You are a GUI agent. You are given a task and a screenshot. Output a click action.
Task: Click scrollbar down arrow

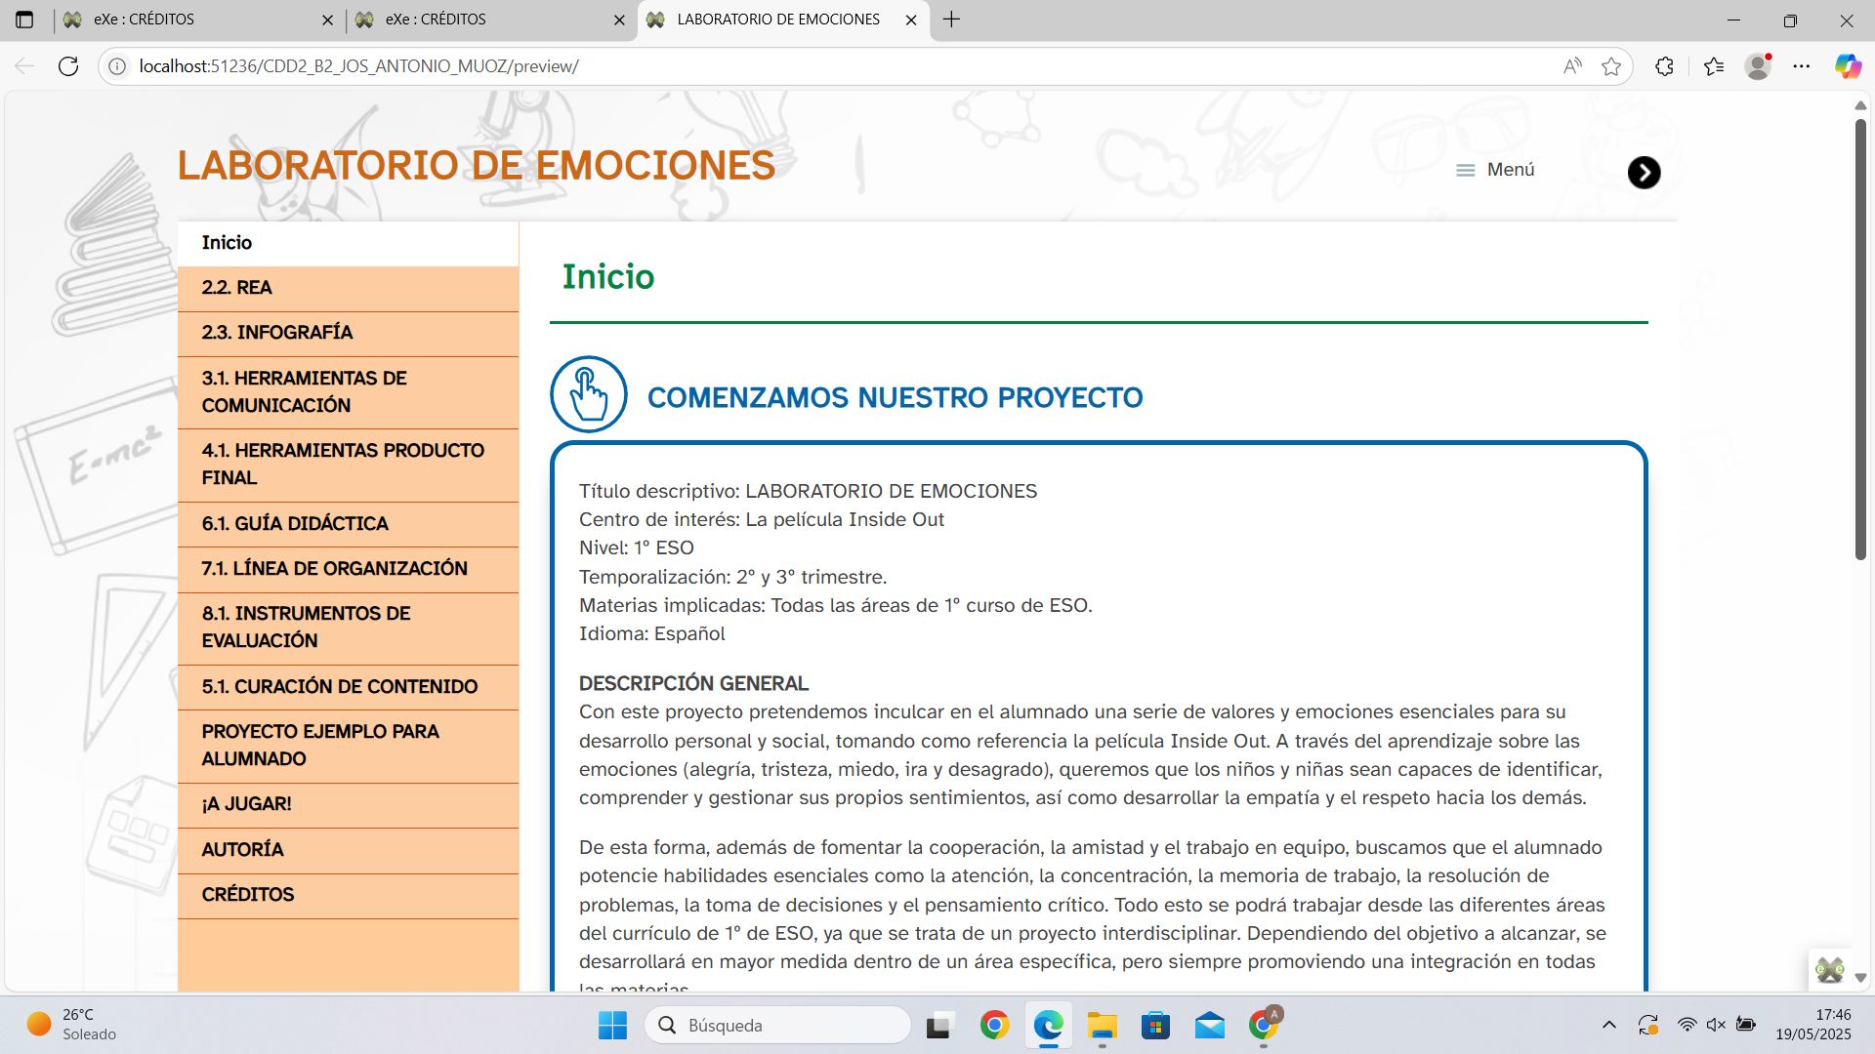pyautogui.click(x=1860, y=978)
